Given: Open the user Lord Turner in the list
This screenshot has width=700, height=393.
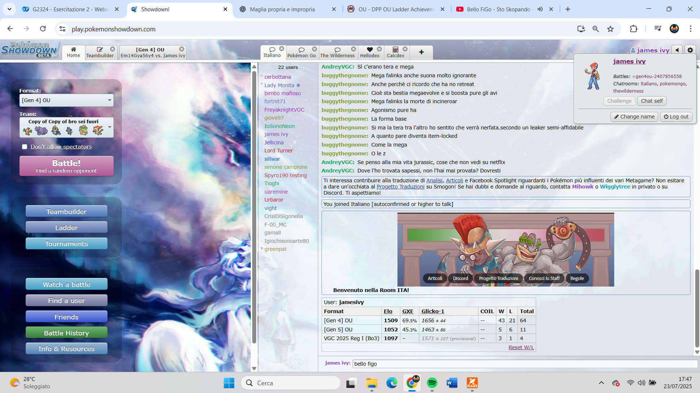Looking at the screenshot, I should point(278,150).
